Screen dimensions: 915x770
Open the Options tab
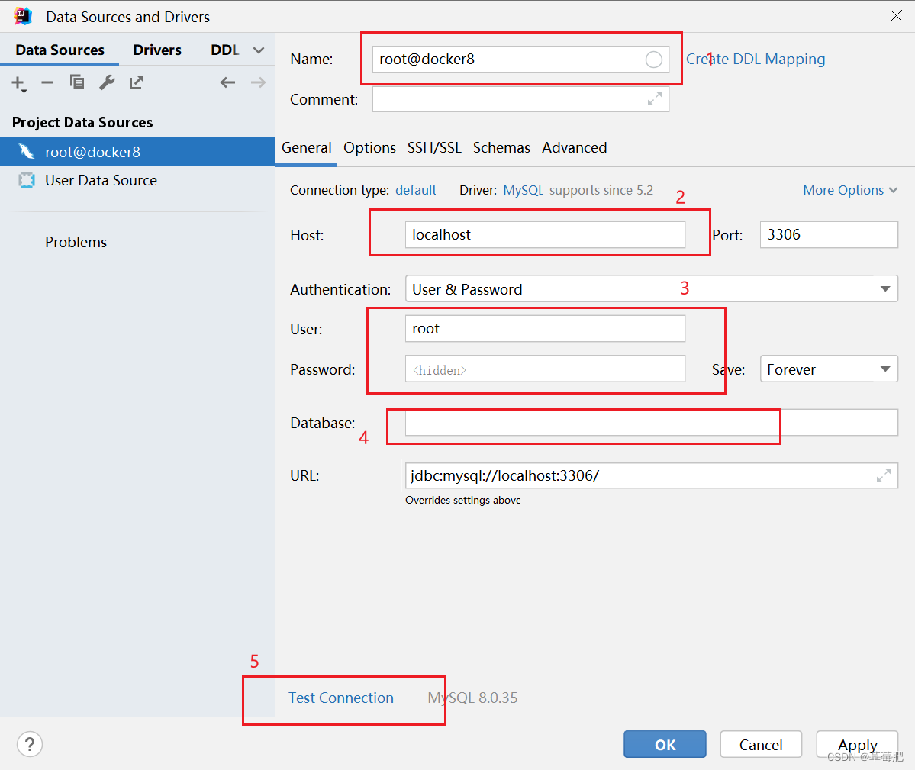[369, 147]
